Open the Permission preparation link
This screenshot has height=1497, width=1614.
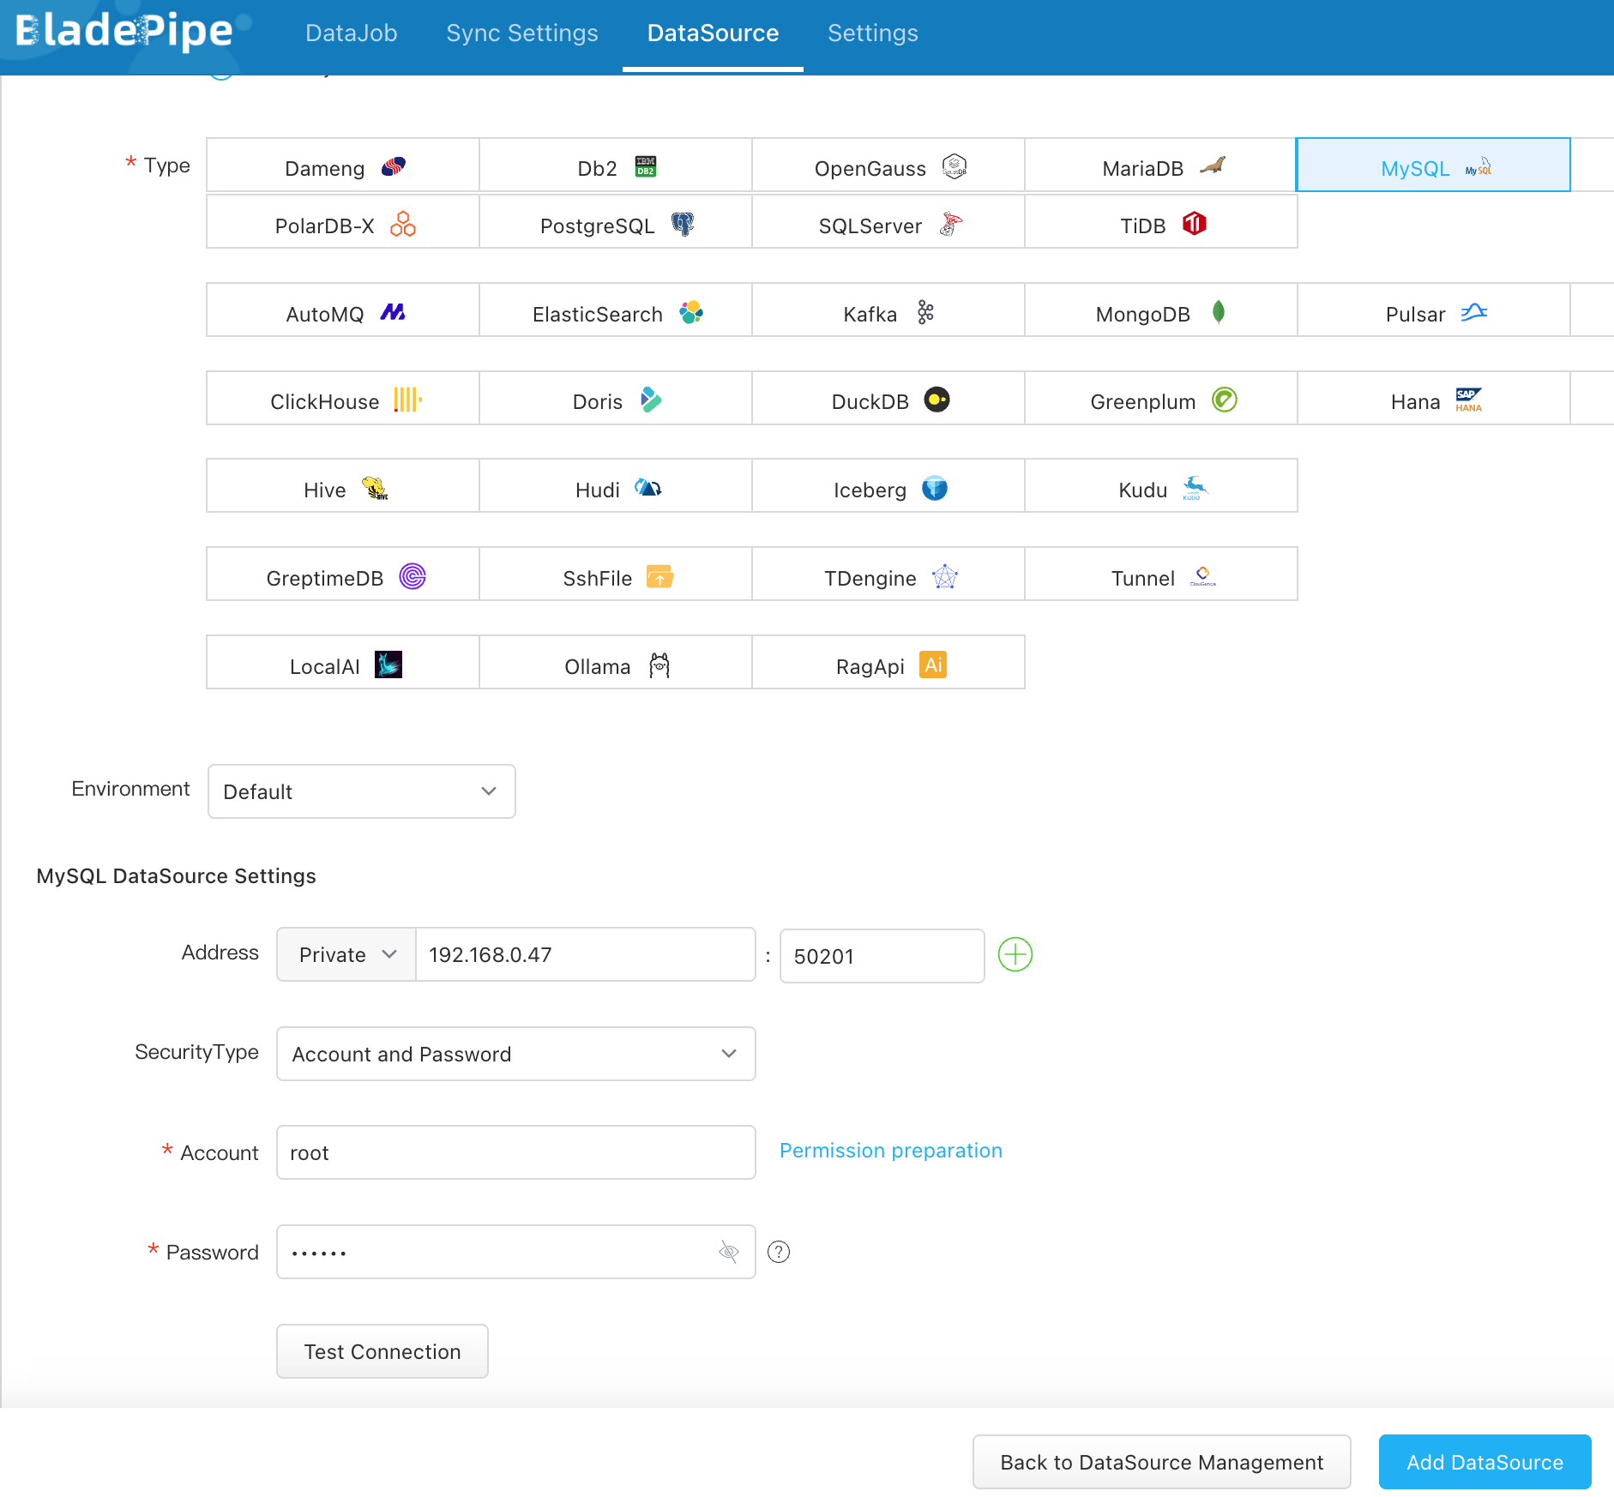point(889,1150)
